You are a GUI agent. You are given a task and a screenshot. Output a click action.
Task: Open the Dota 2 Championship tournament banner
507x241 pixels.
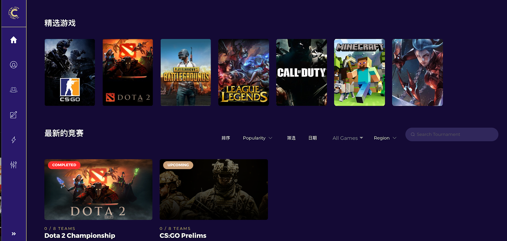click(99, 189)
